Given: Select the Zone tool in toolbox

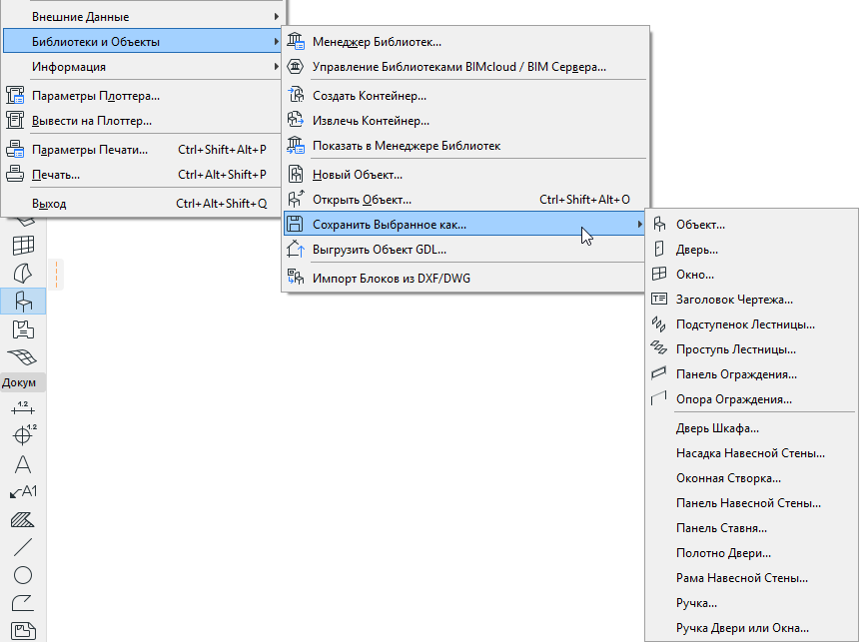Looking at the screenshot, I should click(x=23, y=329).
